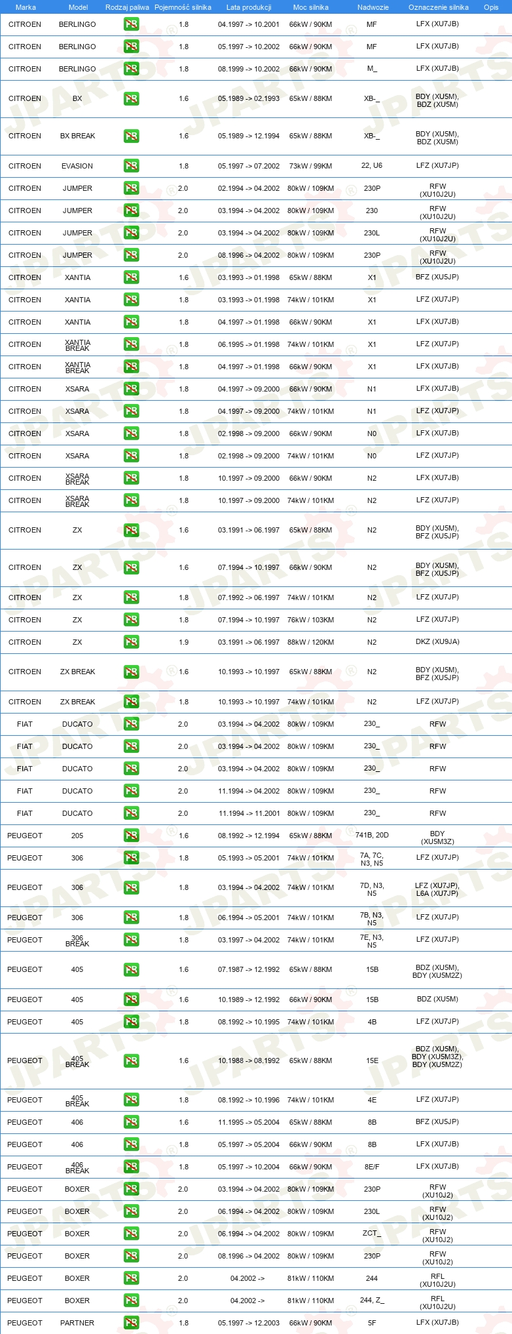Click the Model column header
Screen dimensions: 512x1334
coord(78,7)
